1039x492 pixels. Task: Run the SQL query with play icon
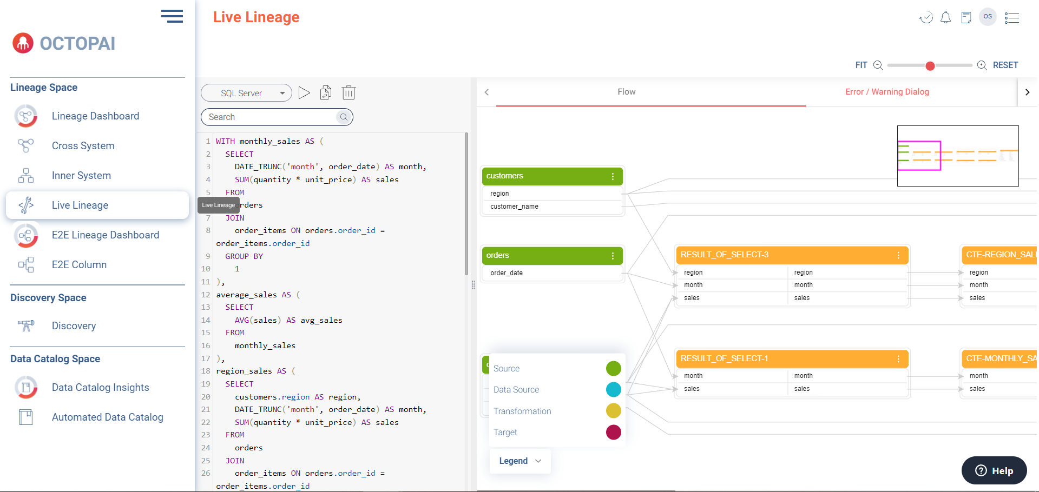point(304,93)
